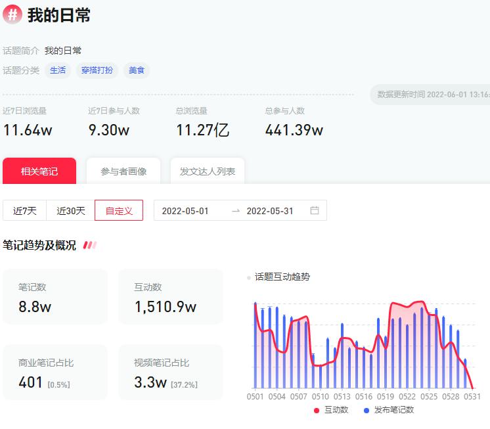Screen dimensions: 490x429
Task: Click the 0522 axis label on chart
Action: click(x=407, y=397)
